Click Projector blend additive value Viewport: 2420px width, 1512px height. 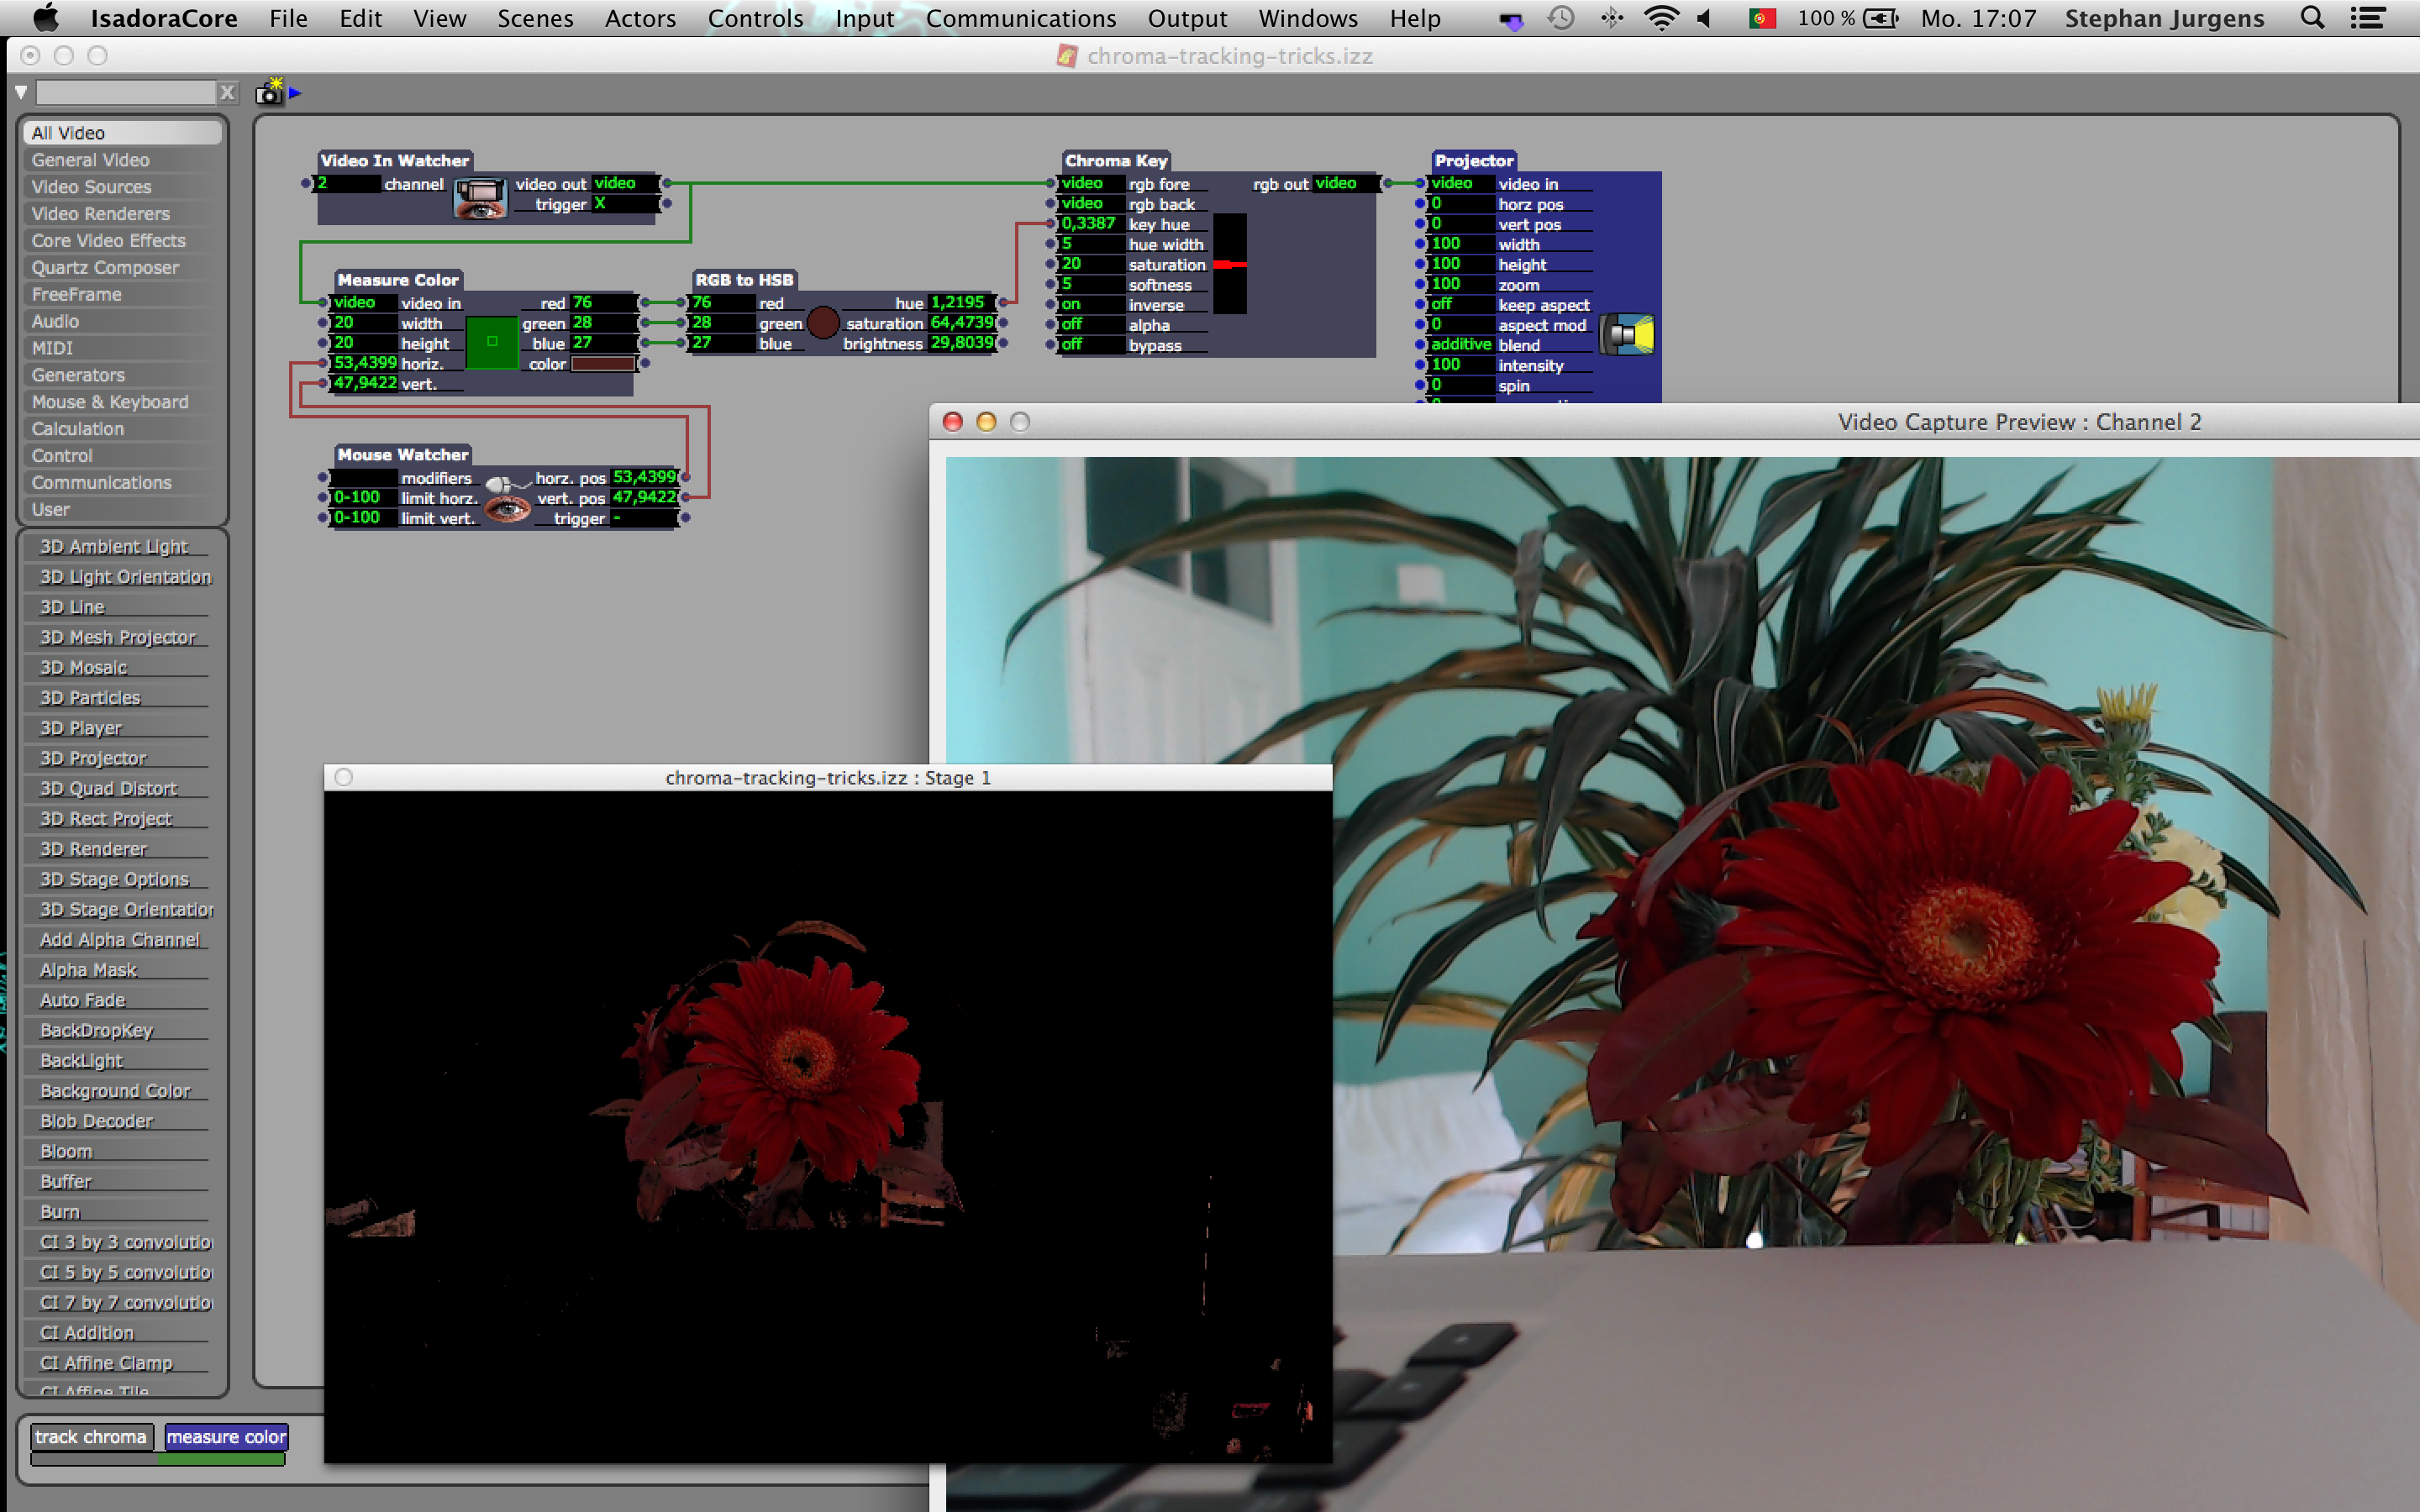[x=1460, y=344]
